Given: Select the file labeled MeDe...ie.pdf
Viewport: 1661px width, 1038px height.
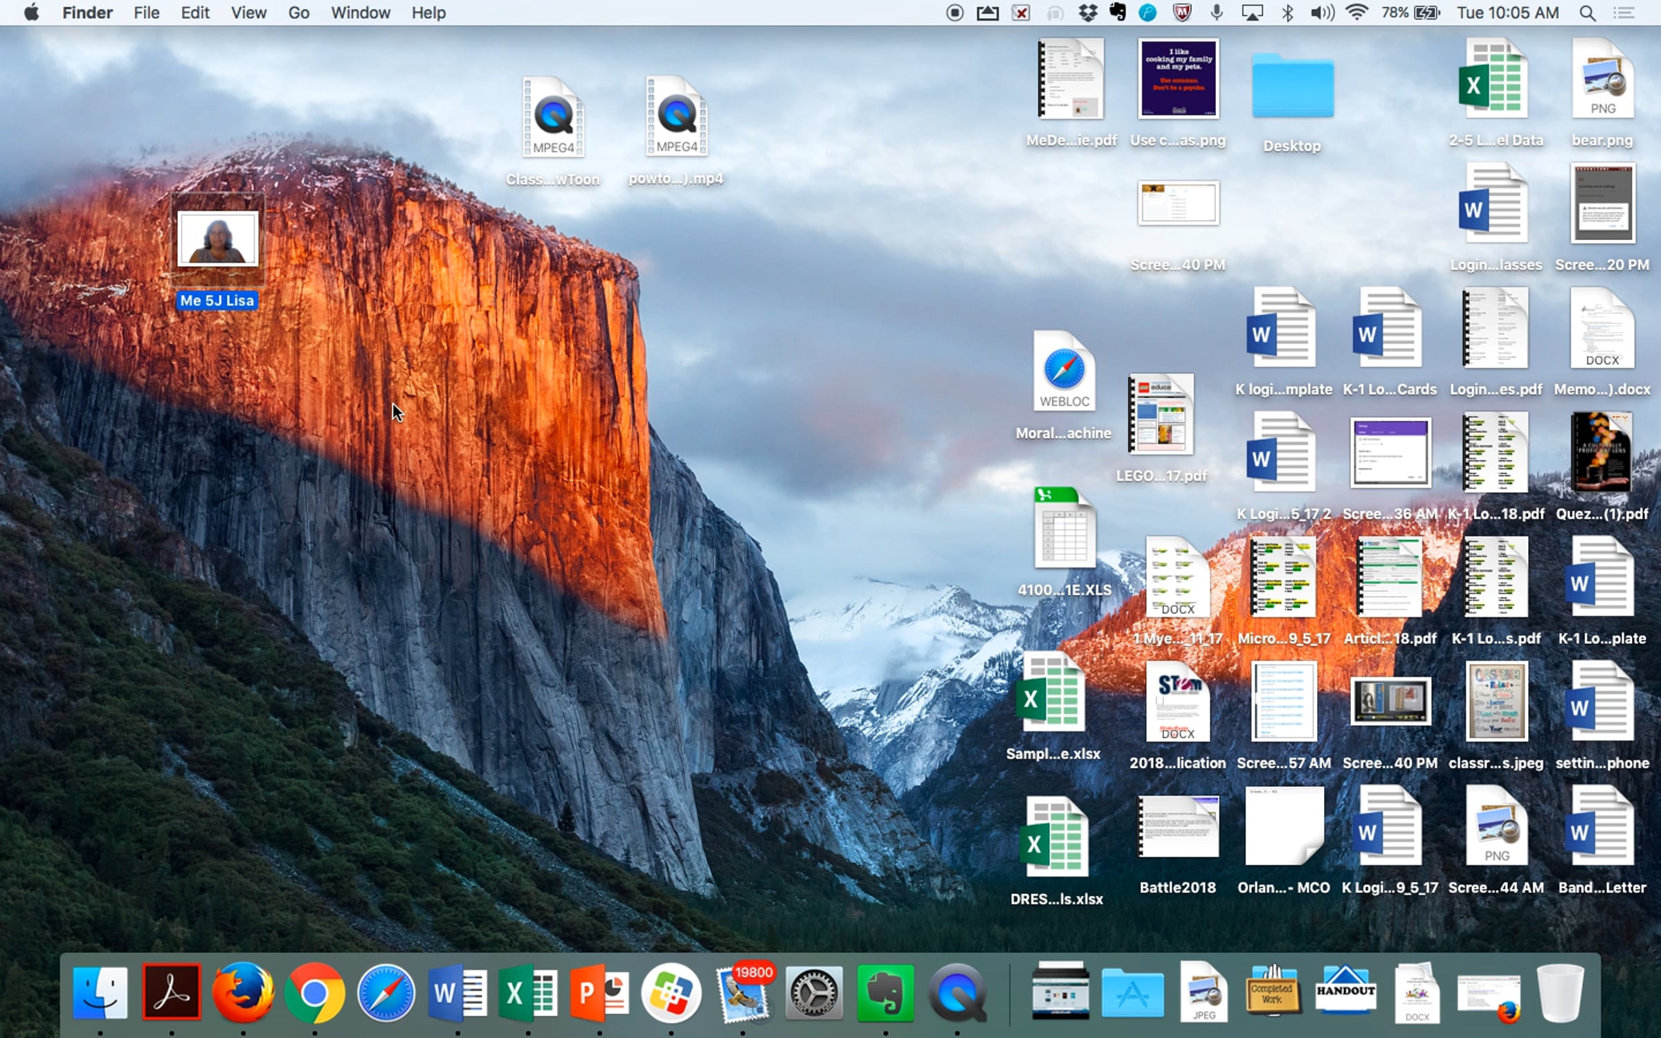Looking at the screenshot, I should tap(1071, 78).
